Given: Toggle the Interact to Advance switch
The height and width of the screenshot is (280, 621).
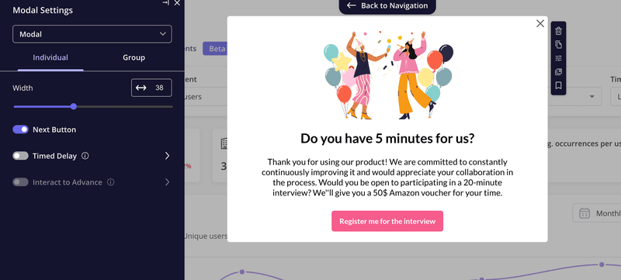Looking at the screenshot, I should [21, 182].
